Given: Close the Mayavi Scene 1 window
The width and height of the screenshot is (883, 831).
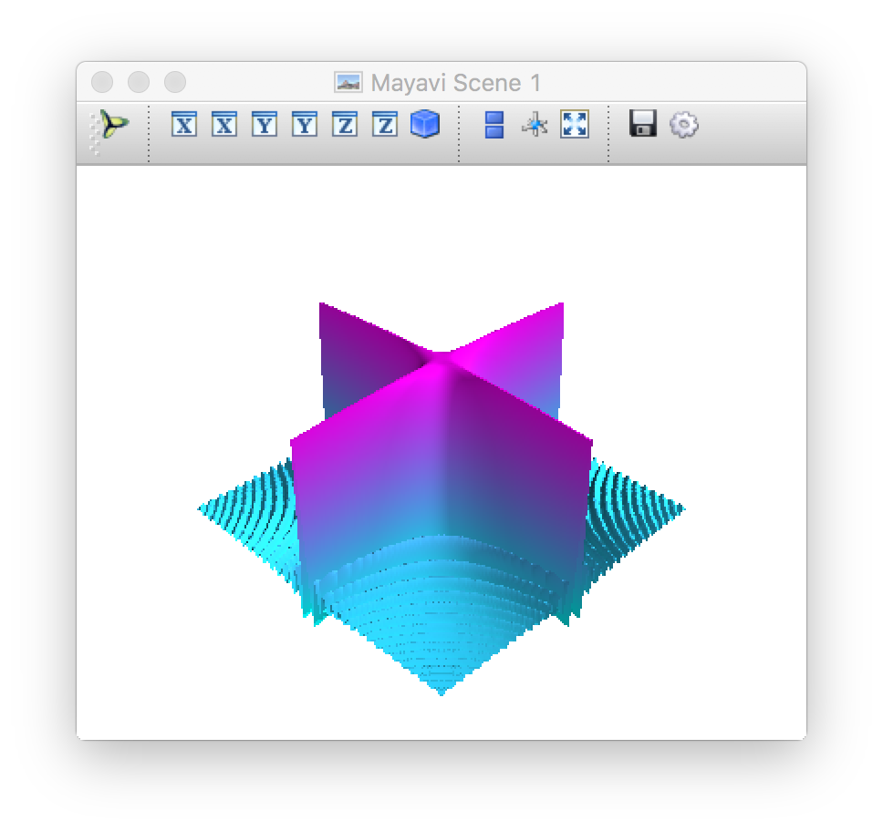Looking at the screenshot, I should point(102,82).
